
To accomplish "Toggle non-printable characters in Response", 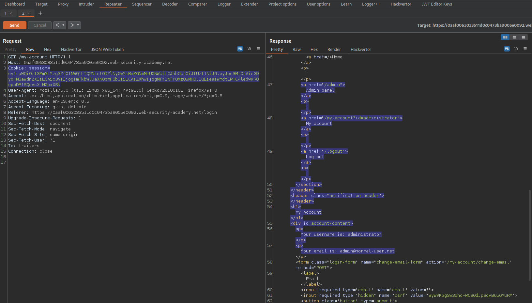I will click(516, 49).
